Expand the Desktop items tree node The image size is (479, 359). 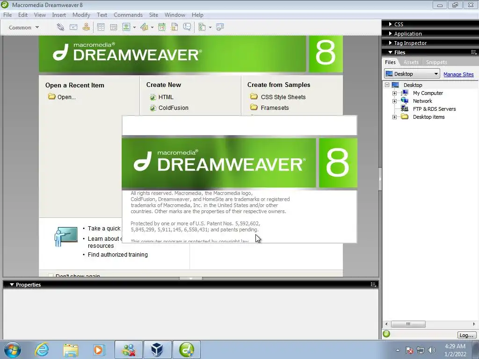(x=394, y=117)
